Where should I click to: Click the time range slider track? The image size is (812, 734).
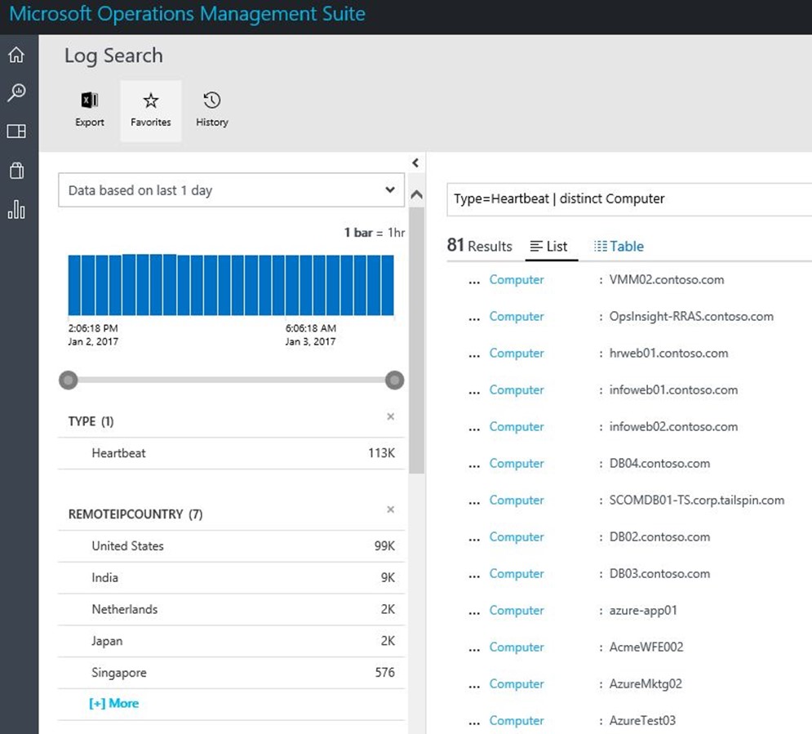[232, 380]
